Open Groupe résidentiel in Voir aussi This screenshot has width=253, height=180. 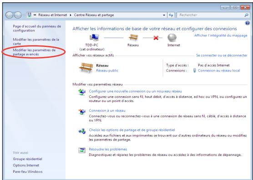[x=27, y=159]
